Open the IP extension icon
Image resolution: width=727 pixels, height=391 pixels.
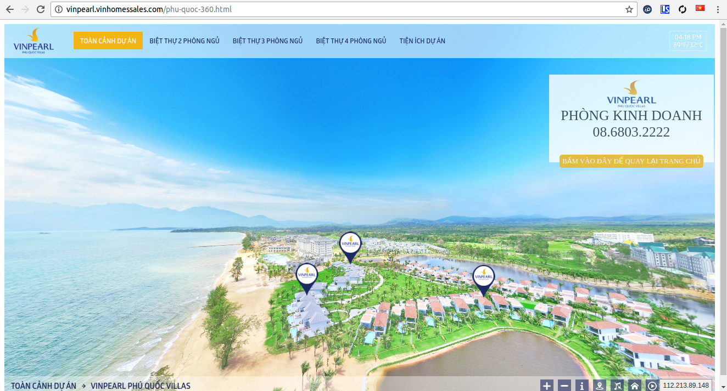pyautogui.click(x=647, y=9)
